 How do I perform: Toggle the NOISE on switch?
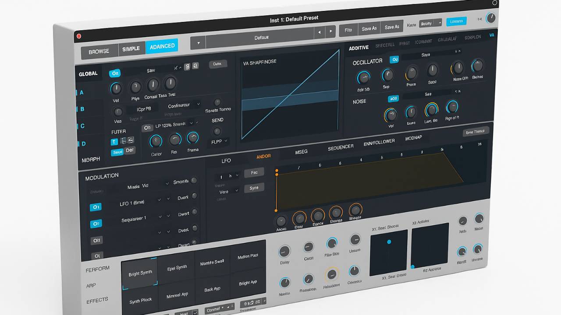click(x=393, y=99)
